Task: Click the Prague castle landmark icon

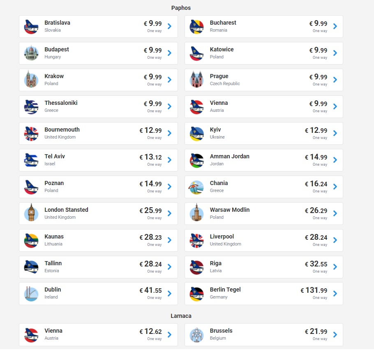Action: (x=196, y=79)
